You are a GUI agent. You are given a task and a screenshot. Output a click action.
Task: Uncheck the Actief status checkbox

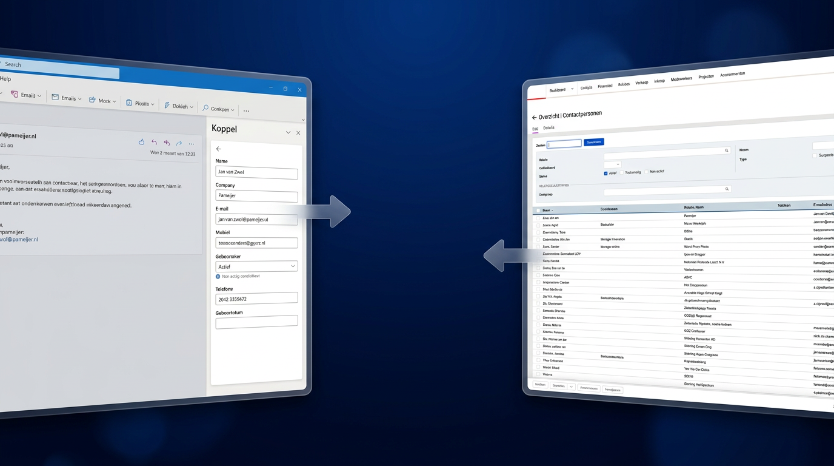pos(605,174)
